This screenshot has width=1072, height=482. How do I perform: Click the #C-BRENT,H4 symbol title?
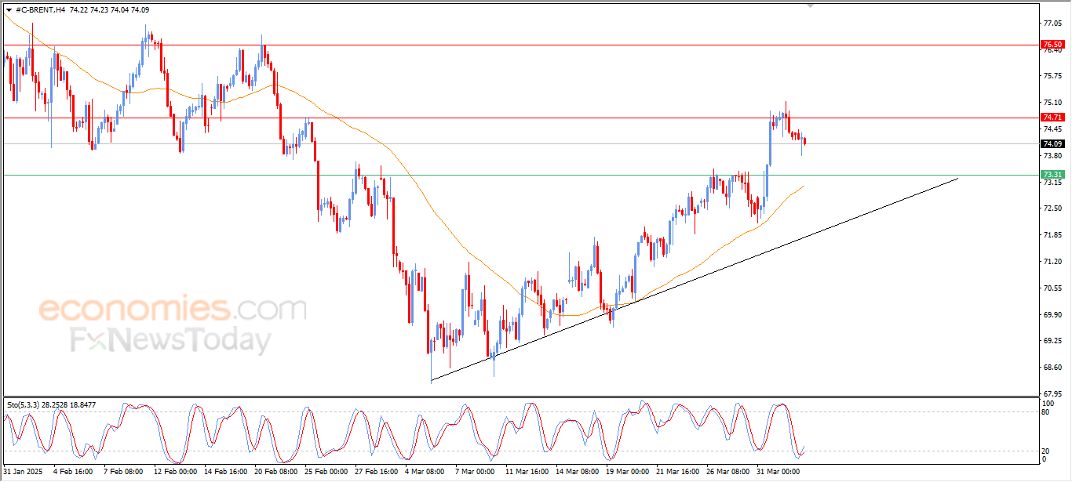coord(40,9)
